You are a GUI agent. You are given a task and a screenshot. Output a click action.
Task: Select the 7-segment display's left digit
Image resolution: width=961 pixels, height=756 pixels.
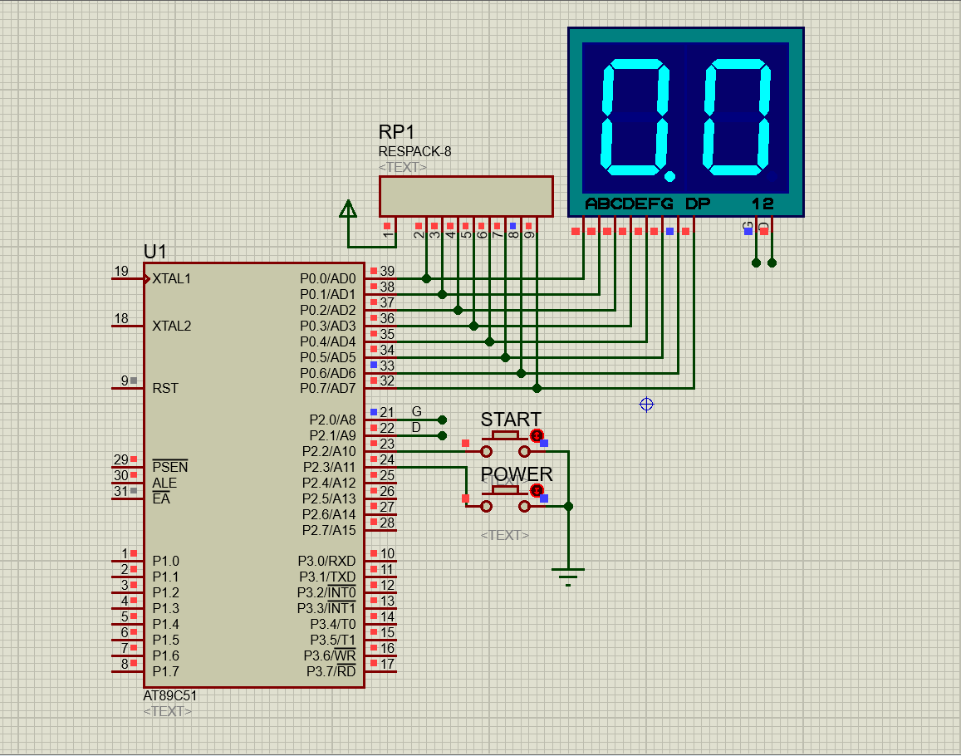click(x=635, y=116)
